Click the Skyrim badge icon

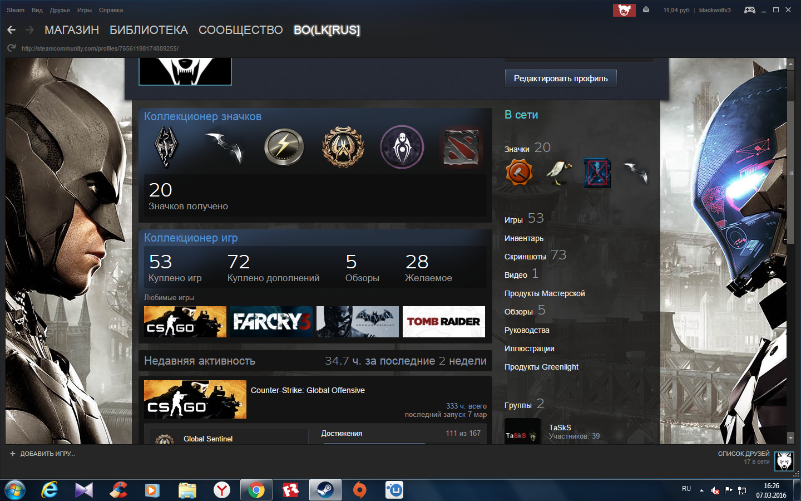click(x=165, y=147)
